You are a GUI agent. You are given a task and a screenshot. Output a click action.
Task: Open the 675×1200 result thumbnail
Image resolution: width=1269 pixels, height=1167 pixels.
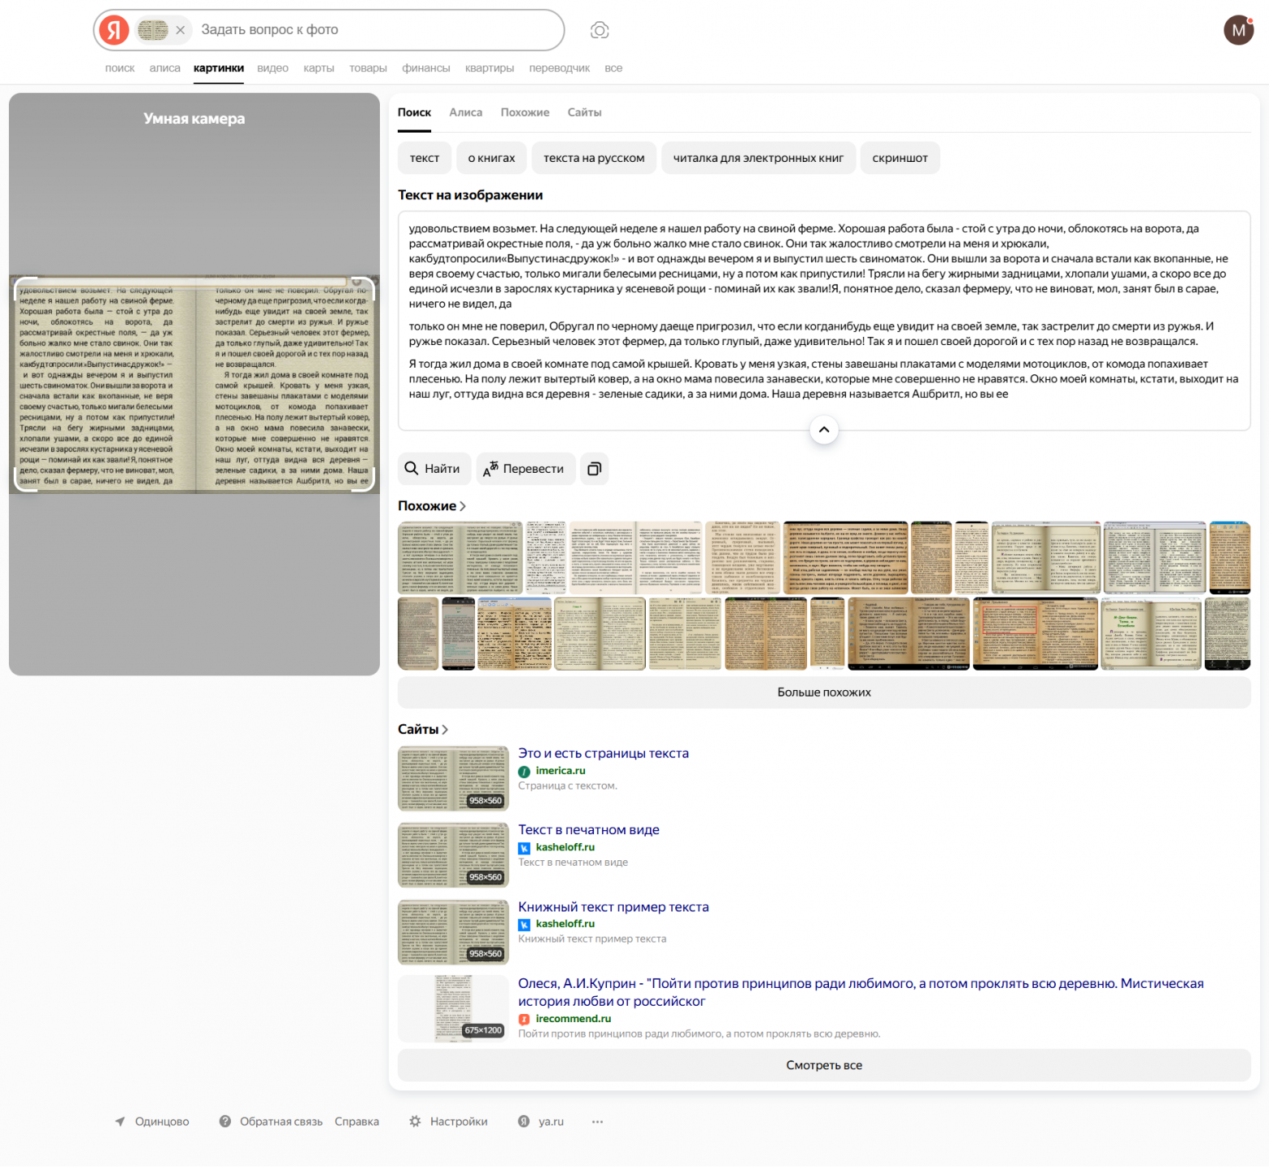click(453, 1009)
